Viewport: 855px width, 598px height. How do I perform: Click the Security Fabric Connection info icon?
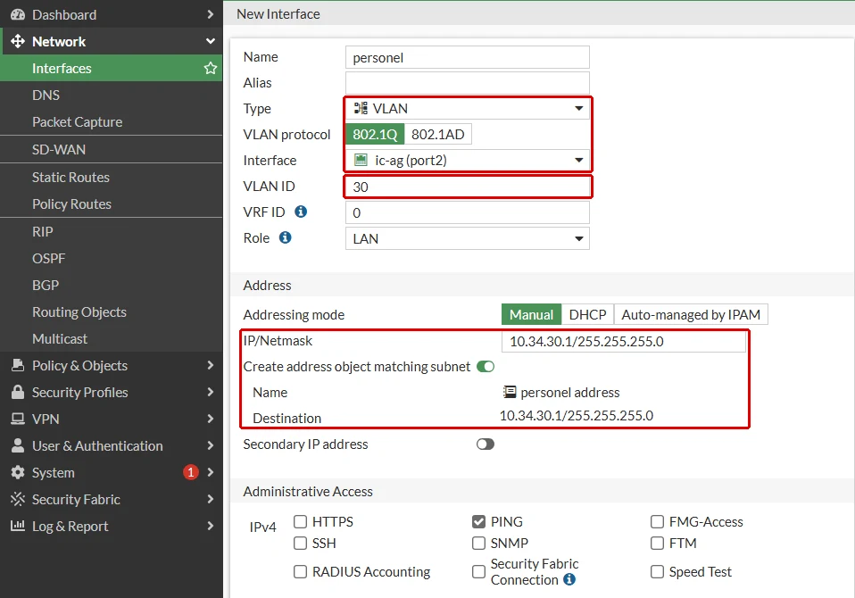pos(569,579)
